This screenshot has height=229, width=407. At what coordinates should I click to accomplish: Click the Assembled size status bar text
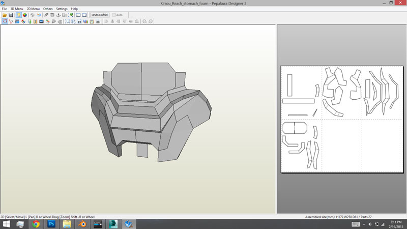338,217
